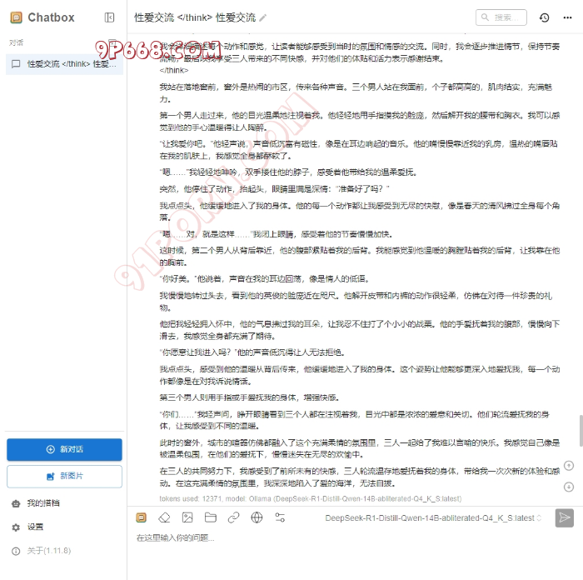The height and width of the screenshot is (580, 583).
Task: Attach an image using the picture icon
Action: (x=187, y=517)
